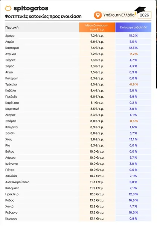Click Ρόδος' 13,3 €/τ.μ. price cell
Image resolution: width=157 pixels, height=226 pixels.
click(97, 200)
